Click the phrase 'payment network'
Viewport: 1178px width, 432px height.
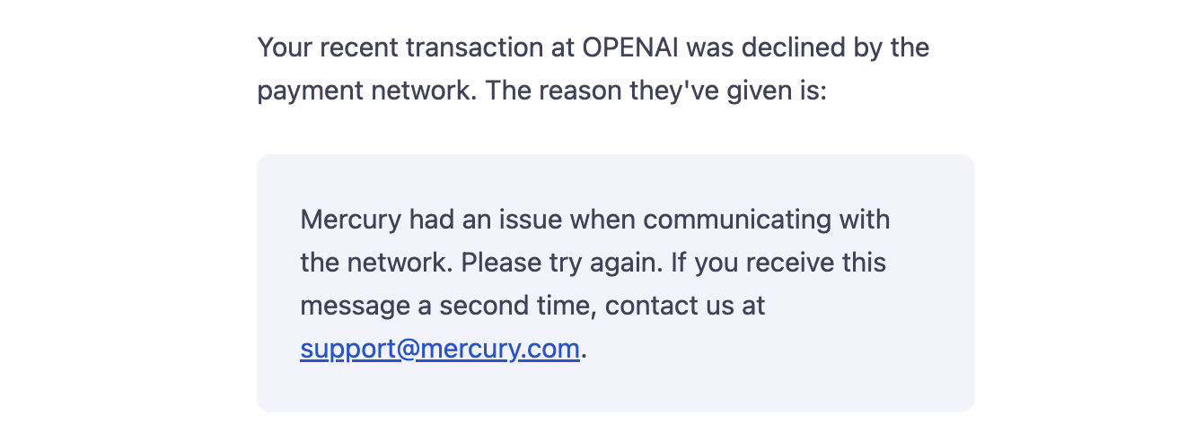[x=365, y=91]
